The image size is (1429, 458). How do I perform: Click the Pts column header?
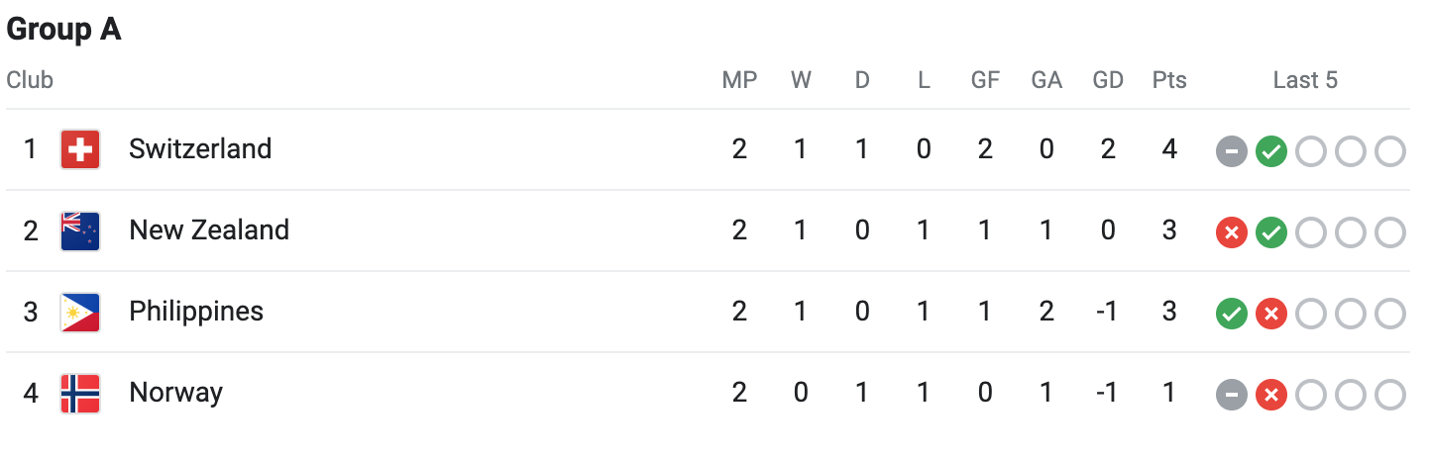pos(1169,80)
